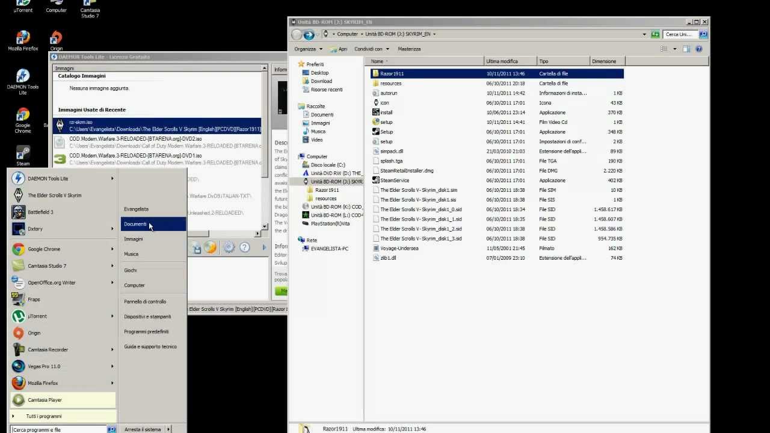Open the Condividi con dropdown
The width and height of the screenshot is (770, 433).
click(371, 49)
